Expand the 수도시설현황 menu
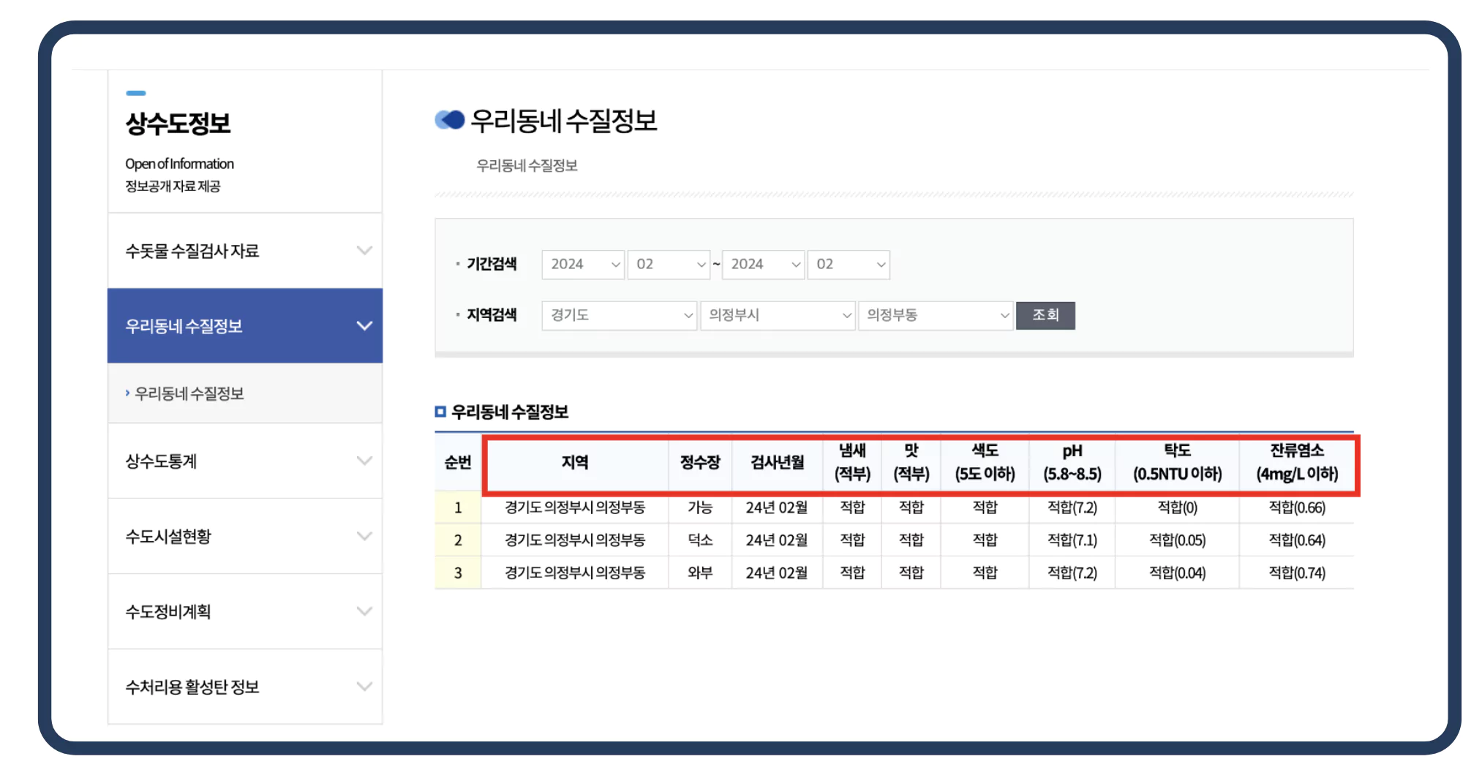 (x=245, y=537)
